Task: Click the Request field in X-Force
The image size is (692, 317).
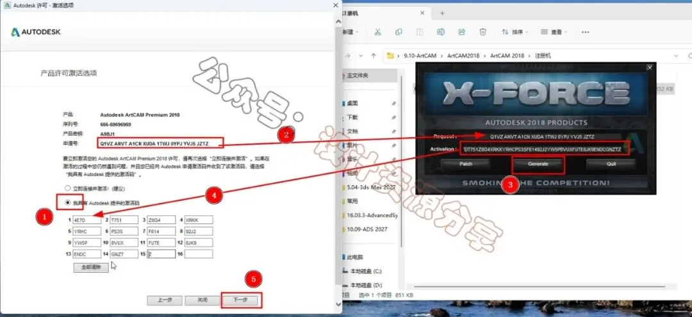Action: click(541, 136)
